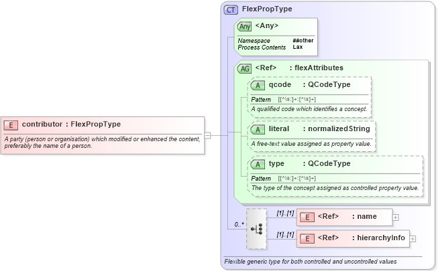
Task: Select qcode : QCodeType attribute label
Action: [x=309, y=84]
